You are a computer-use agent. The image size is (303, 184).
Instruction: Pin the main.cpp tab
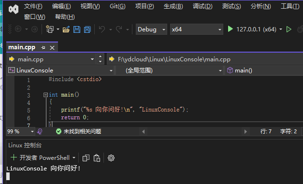[43, 47]
